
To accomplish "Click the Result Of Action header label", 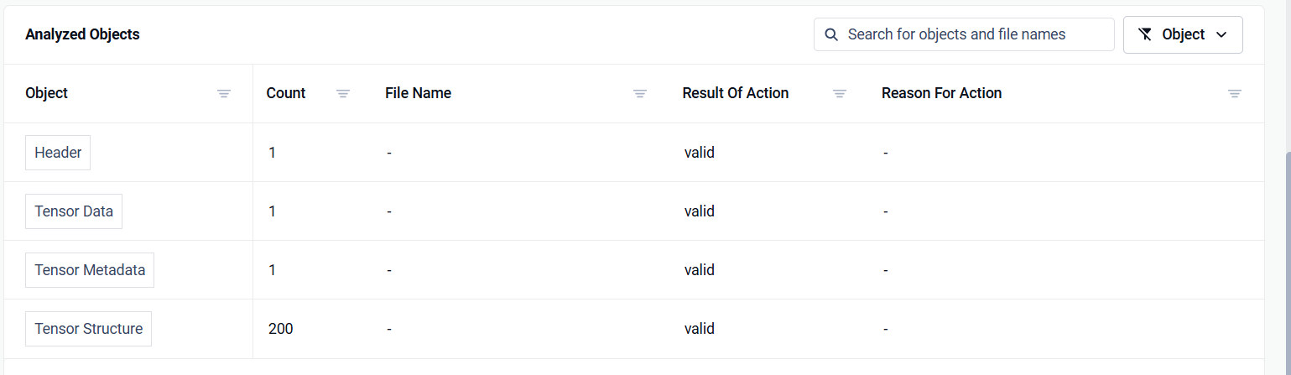I will click(736, 93).
